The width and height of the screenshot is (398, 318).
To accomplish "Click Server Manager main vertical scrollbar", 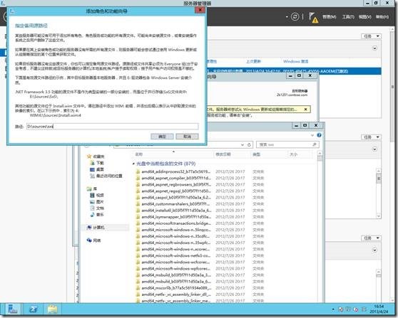I will [x=392, y=87].
